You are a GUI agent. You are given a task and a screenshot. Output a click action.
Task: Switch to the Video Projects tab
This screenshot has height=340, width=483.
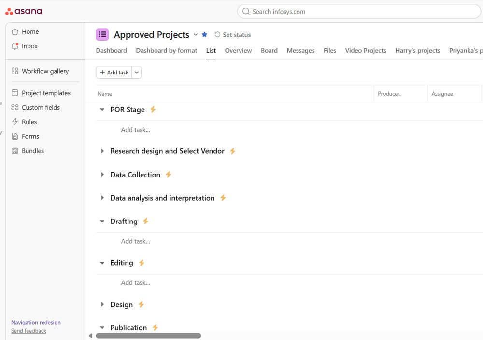(x=366, y=51)
